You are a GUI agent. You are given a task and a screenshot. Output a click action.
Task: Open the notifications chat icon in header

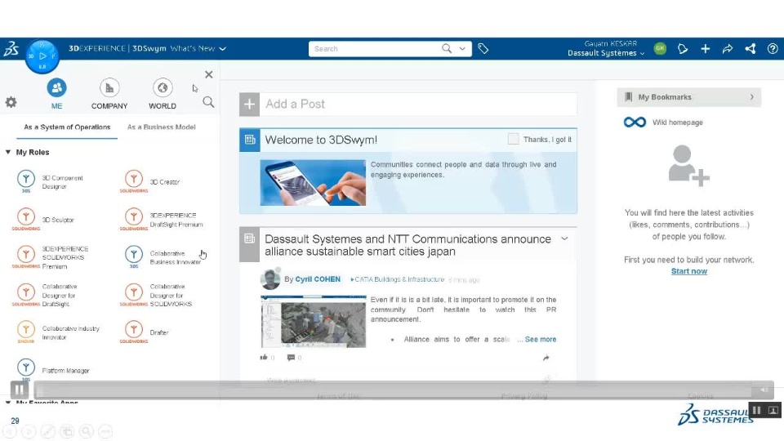(683, 48)
